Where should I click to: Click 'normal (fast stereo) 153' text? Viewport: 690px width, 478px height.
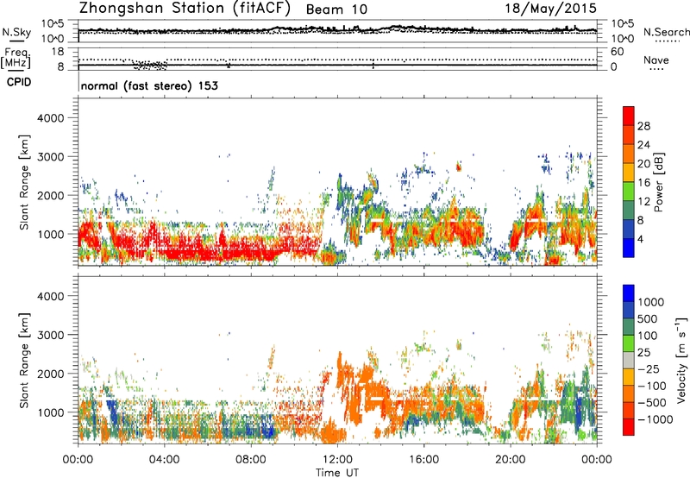(x=149, y=85)
